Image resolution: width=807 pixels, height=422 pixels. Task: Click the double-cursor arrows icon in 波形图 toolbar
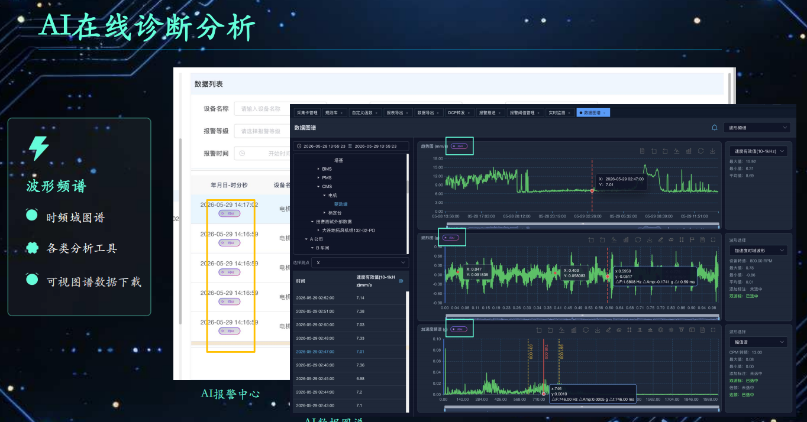point(682,239)
